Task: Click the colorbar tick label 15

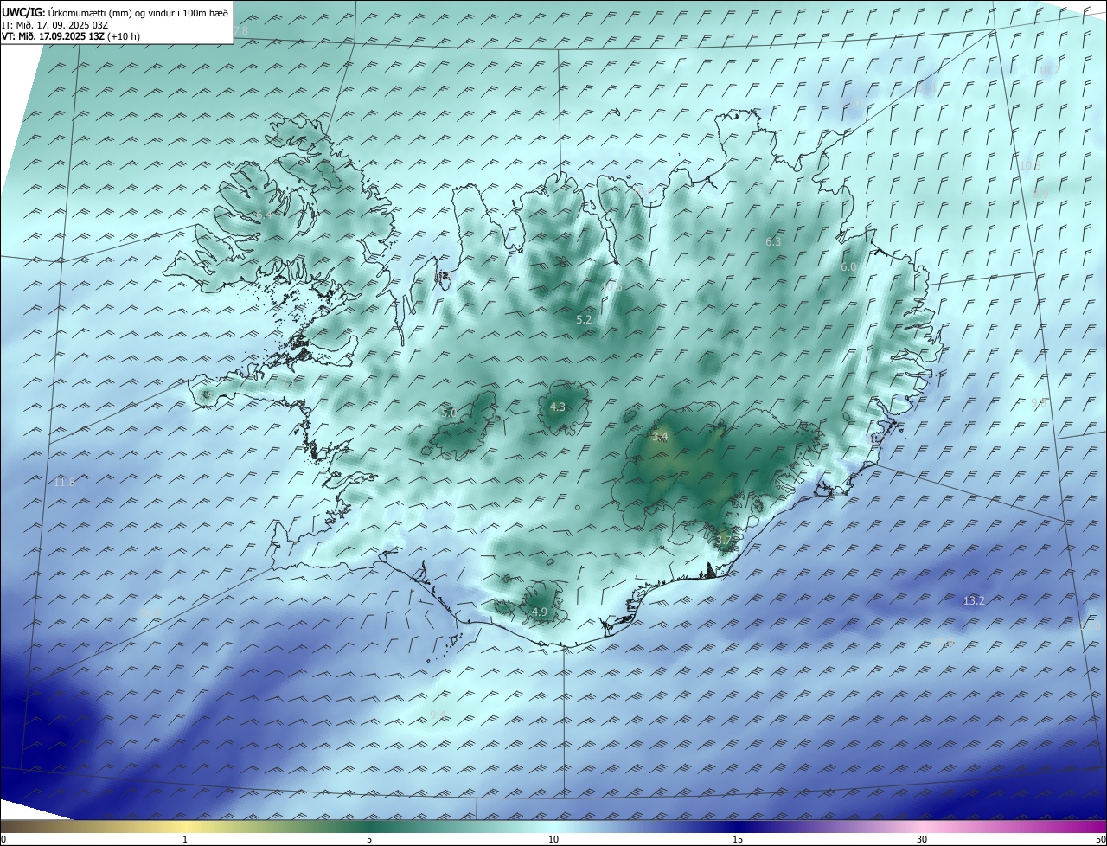Action: point(738,839)
